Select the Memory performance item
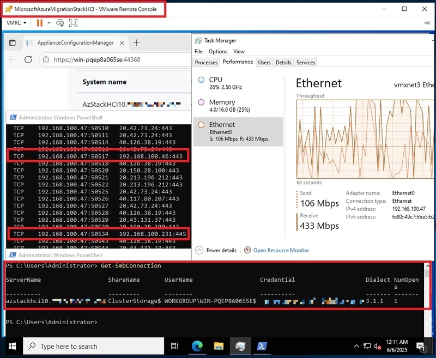This screenshot has height=358, width=436. pos(238,106)
